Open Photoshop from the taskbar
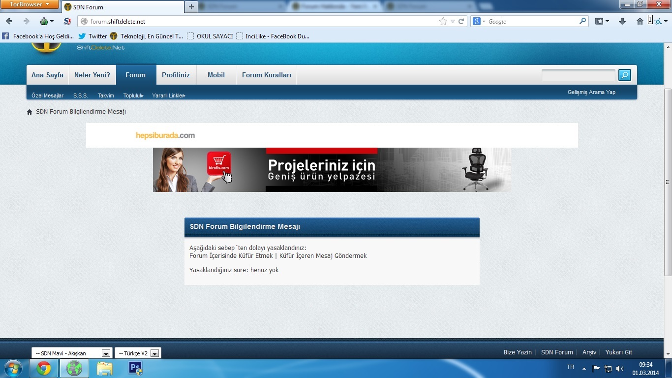Viewport: 672px width, 378px height. (x=135, y=368)
